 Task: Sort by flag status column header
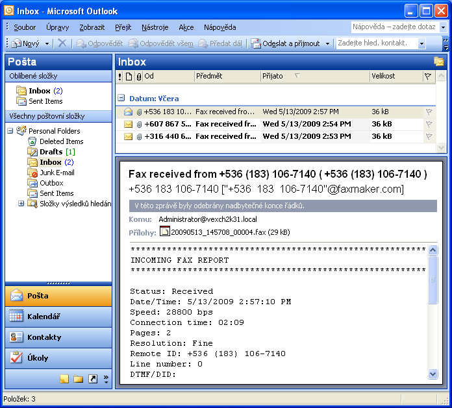[x=428, y=77]
